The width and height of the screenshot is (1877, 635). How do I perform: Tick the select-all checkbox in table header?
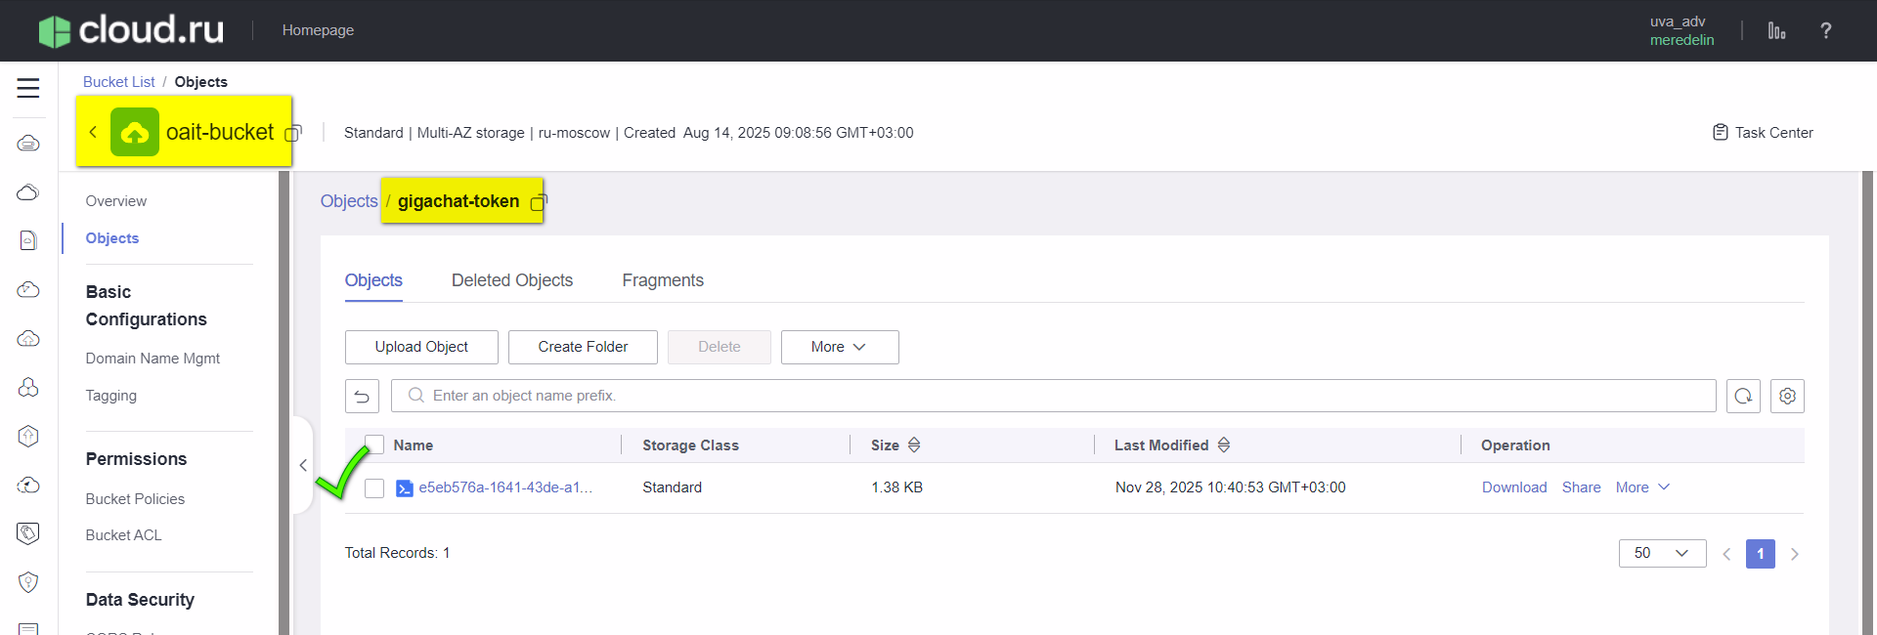coord(374,444)
